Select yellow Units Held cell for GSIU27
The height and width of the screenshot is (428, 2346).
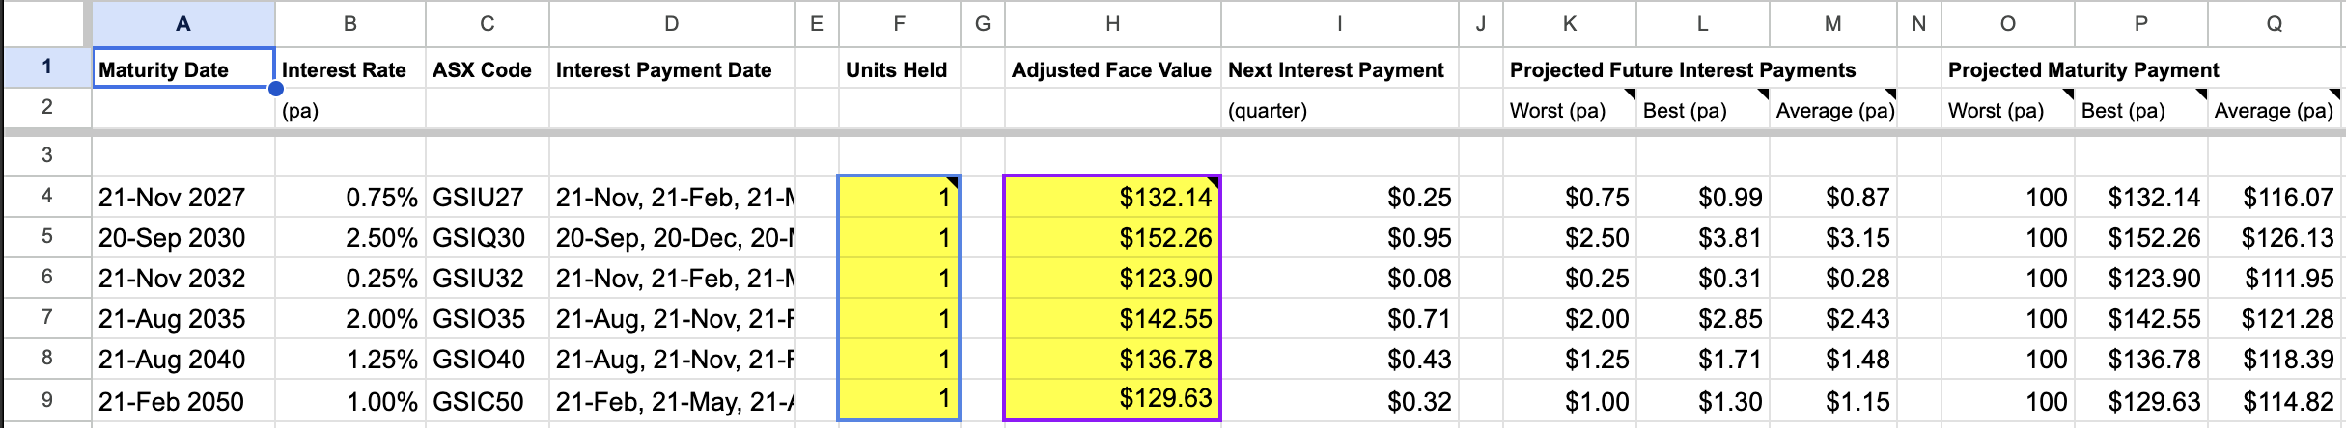click(x=899, y=197)
